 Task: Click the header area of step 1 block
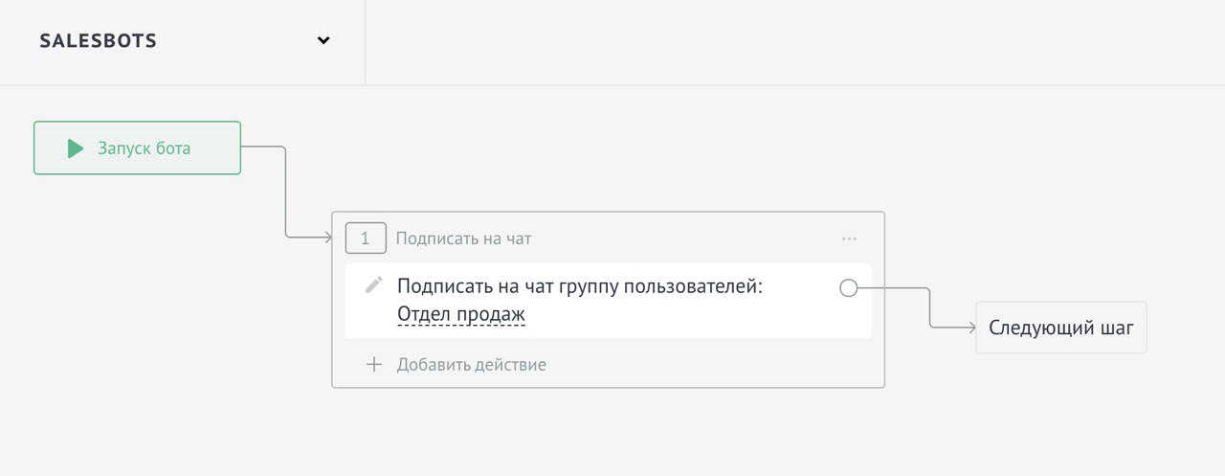pos(608,238)
